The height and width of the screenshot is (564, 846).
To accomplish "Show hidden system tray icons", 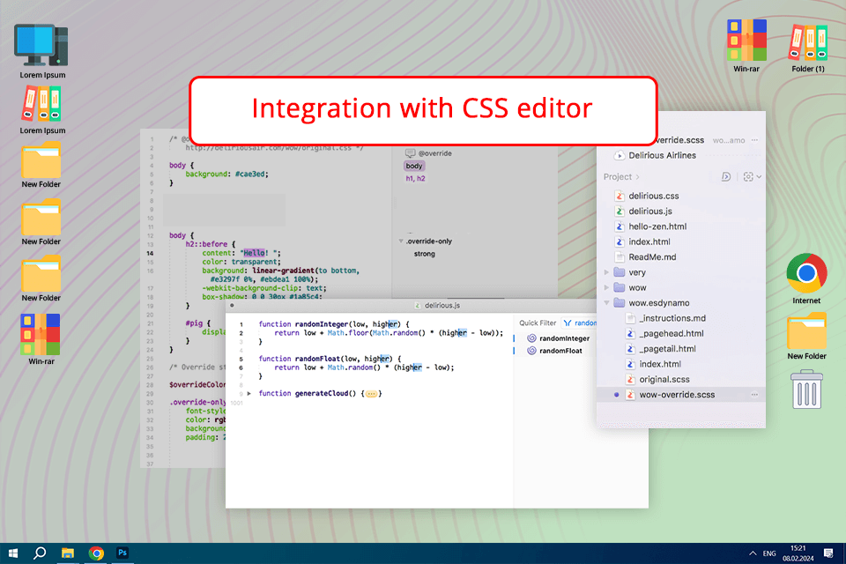I will pos(752,553).
